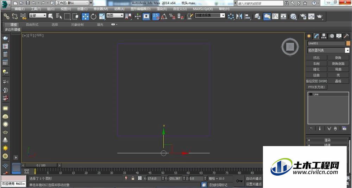
Task: Apply 车削 modifier button
Action: pyautogui.click(x=316, y=64)
